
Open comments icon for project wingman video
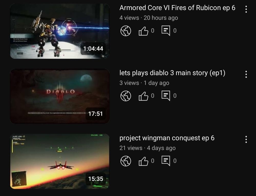(166, 161)
